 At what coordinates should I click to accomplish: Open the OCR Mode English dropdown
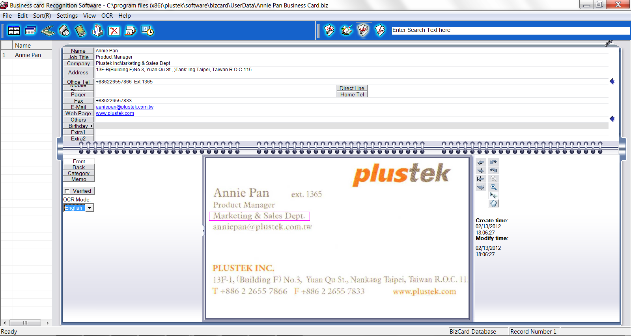[x=90, y=208]
